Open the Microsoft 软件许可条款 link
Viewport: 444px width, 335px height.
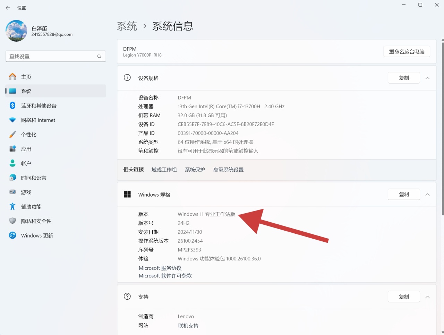tap(165, 276)
